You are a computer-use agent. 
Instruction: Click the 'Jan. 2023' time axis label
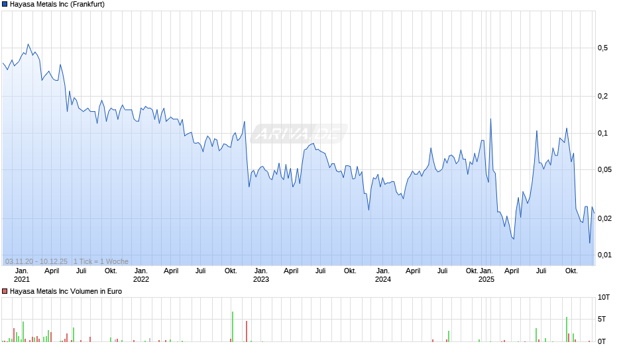[x=260, y=275]
